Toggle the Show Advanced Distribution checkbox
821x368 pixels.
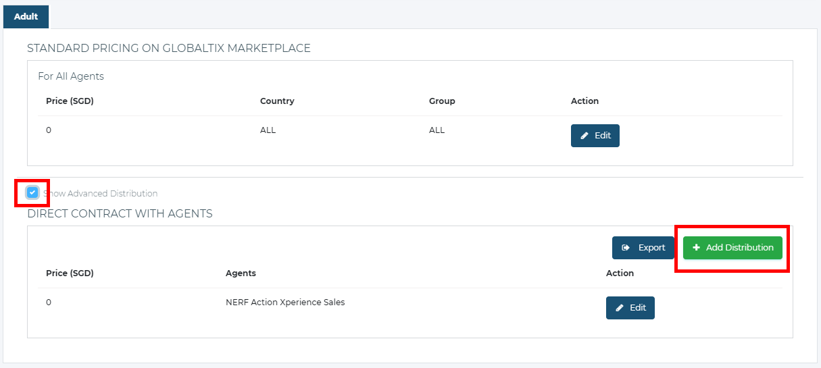click(x=32, y=193)
